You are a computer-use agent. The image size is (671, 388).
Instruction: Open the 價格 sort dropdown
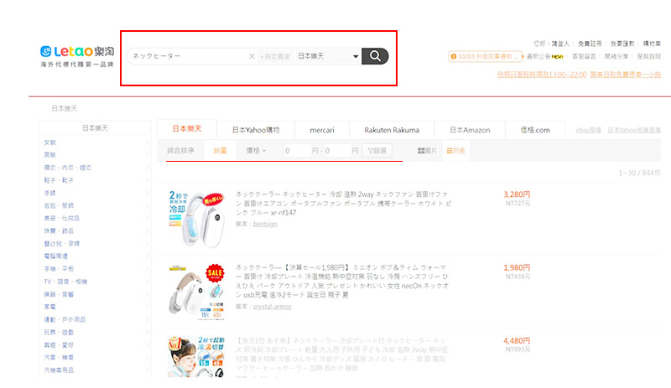(x=256, y=151)
